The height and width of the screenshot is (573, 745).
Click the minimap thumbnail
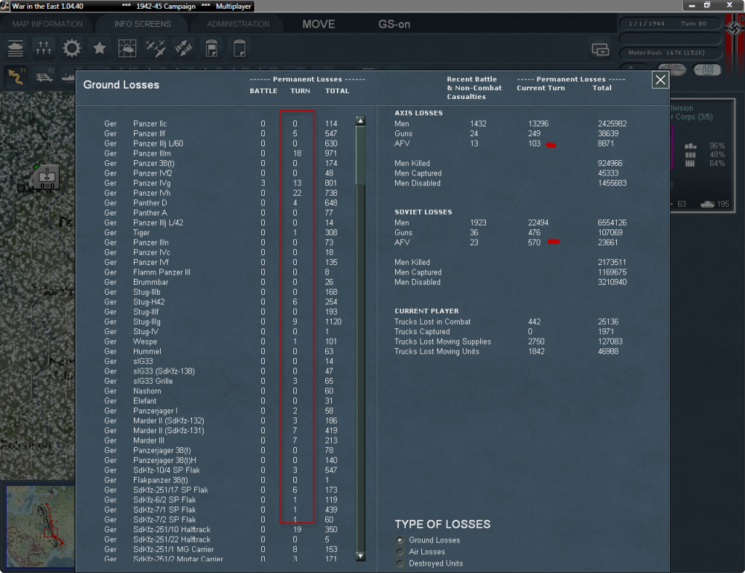tap(41, 526)
